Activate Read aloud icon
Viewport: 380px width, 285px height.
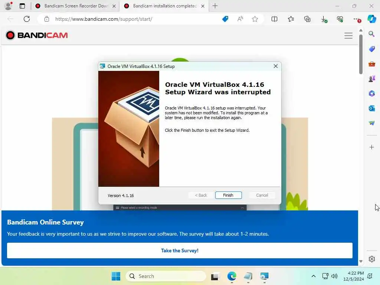[x=240, y=19]
